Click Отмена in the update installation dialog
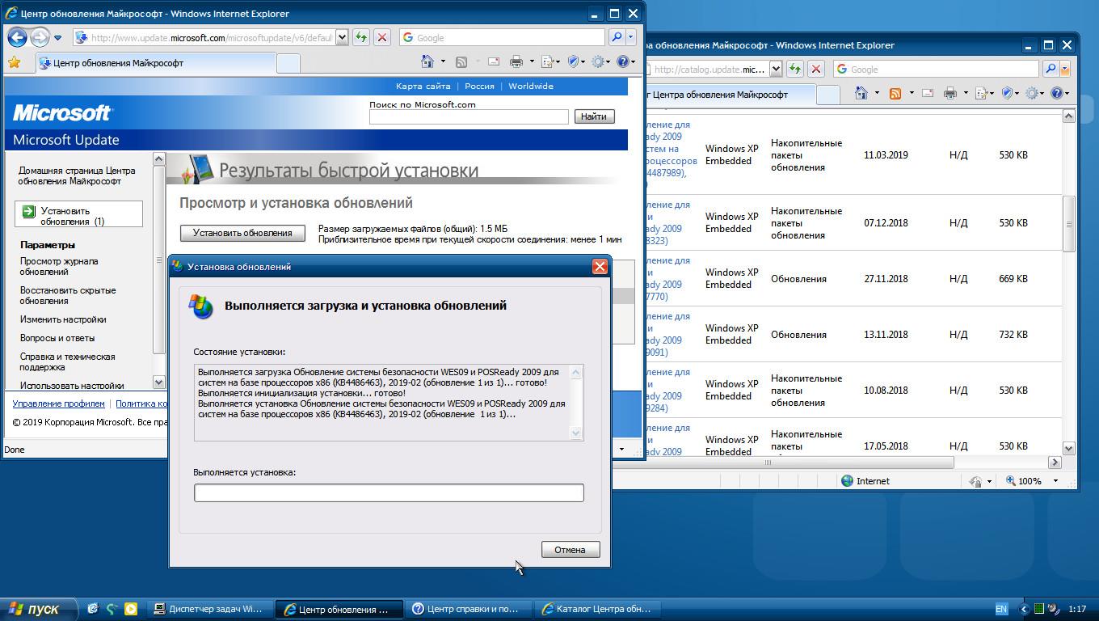The width and height of the screenshot is (1099, 621). click(570, 550)
